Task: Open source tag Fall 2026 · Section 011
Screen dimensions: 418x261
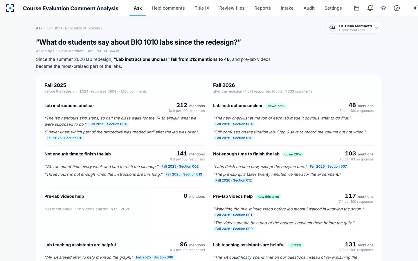Action: coord(233,138)
